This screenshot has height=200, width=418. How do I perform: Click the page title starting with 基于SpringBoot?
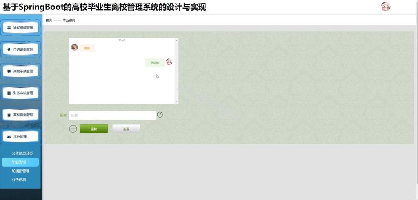104,7
